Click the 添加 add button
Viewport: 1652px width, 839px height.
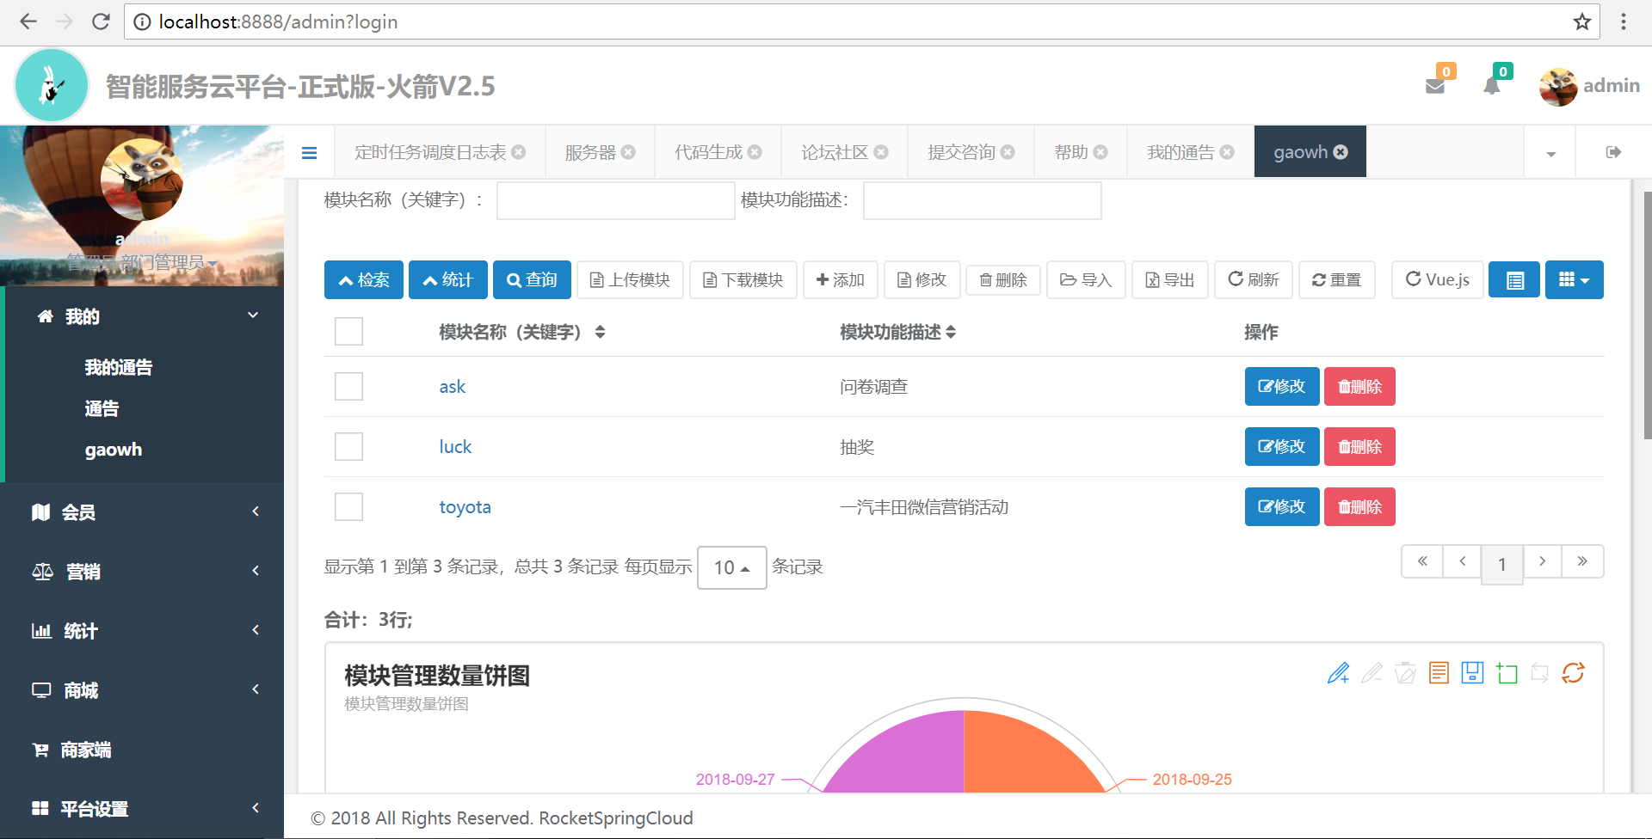point(841,280)
